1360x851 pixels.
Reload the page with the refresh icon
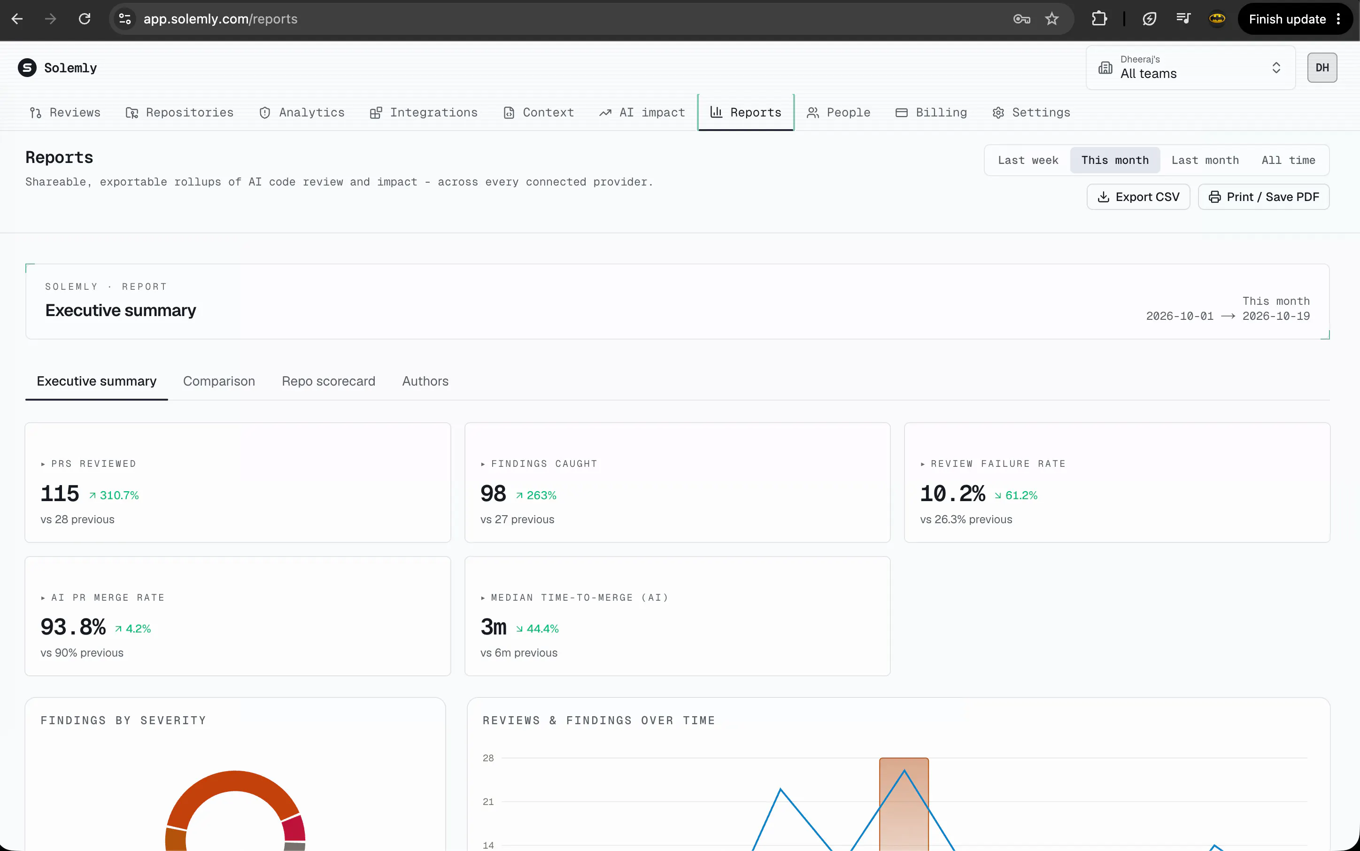coord(85,19)
